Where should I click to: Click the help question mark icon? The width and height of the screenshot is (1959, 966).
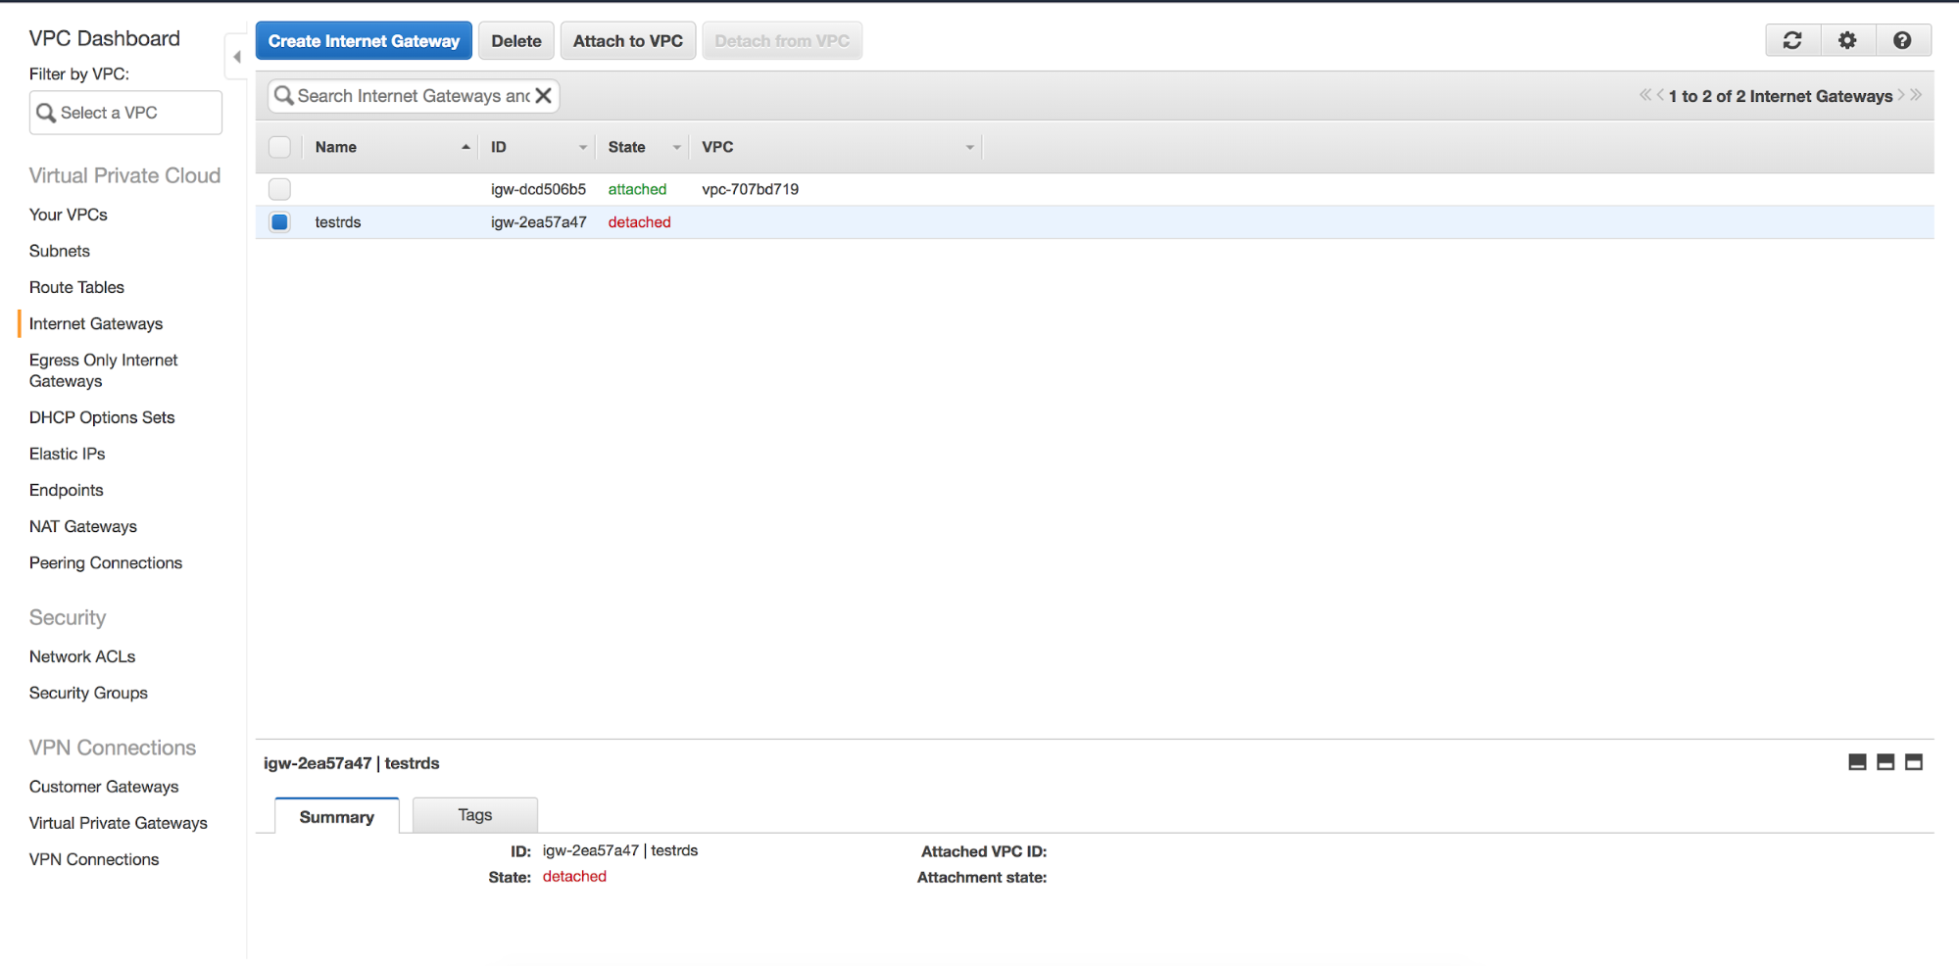tap(1902, 40)
